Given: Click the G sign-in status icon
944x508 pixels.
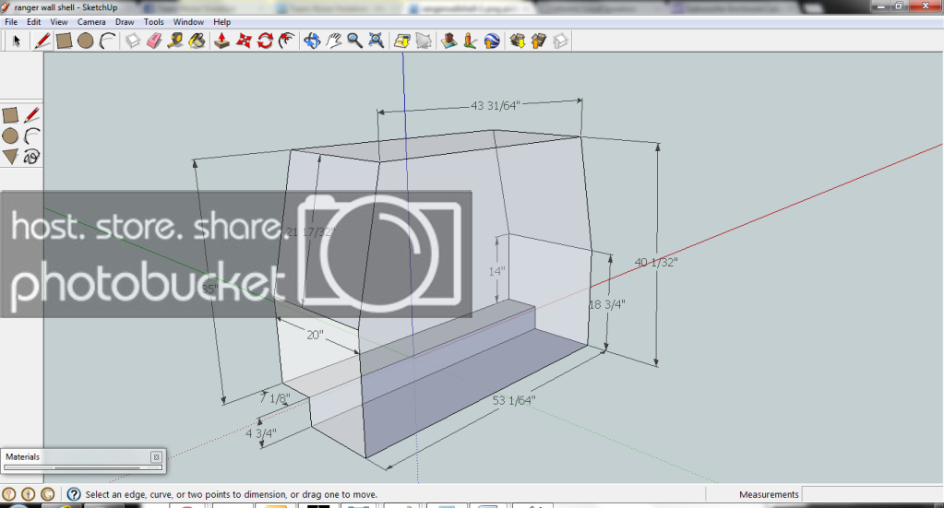Looking at the screenshot, I should (48, 494).
